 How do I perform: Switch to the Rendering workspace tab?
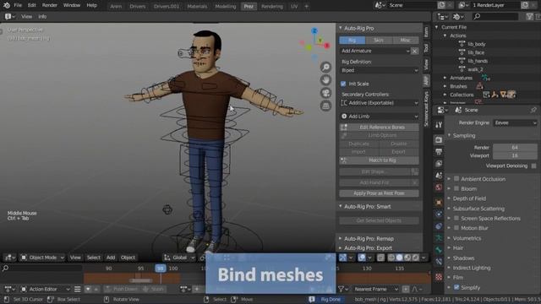(x=272, y=6)
